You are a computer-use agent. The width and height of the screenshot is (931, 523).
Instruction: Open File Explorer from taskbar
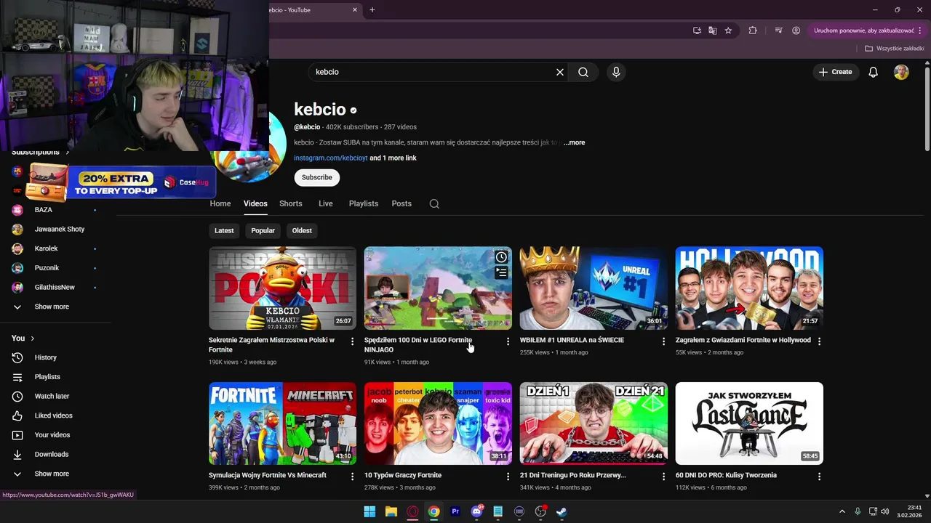(391, 511)
